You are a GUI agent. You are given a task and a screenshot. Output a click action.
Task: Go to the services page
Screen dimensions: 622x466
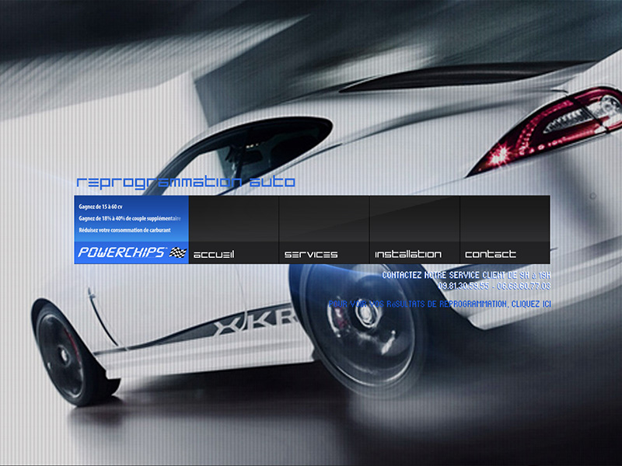pyautogui.click(x=311, y=254)
